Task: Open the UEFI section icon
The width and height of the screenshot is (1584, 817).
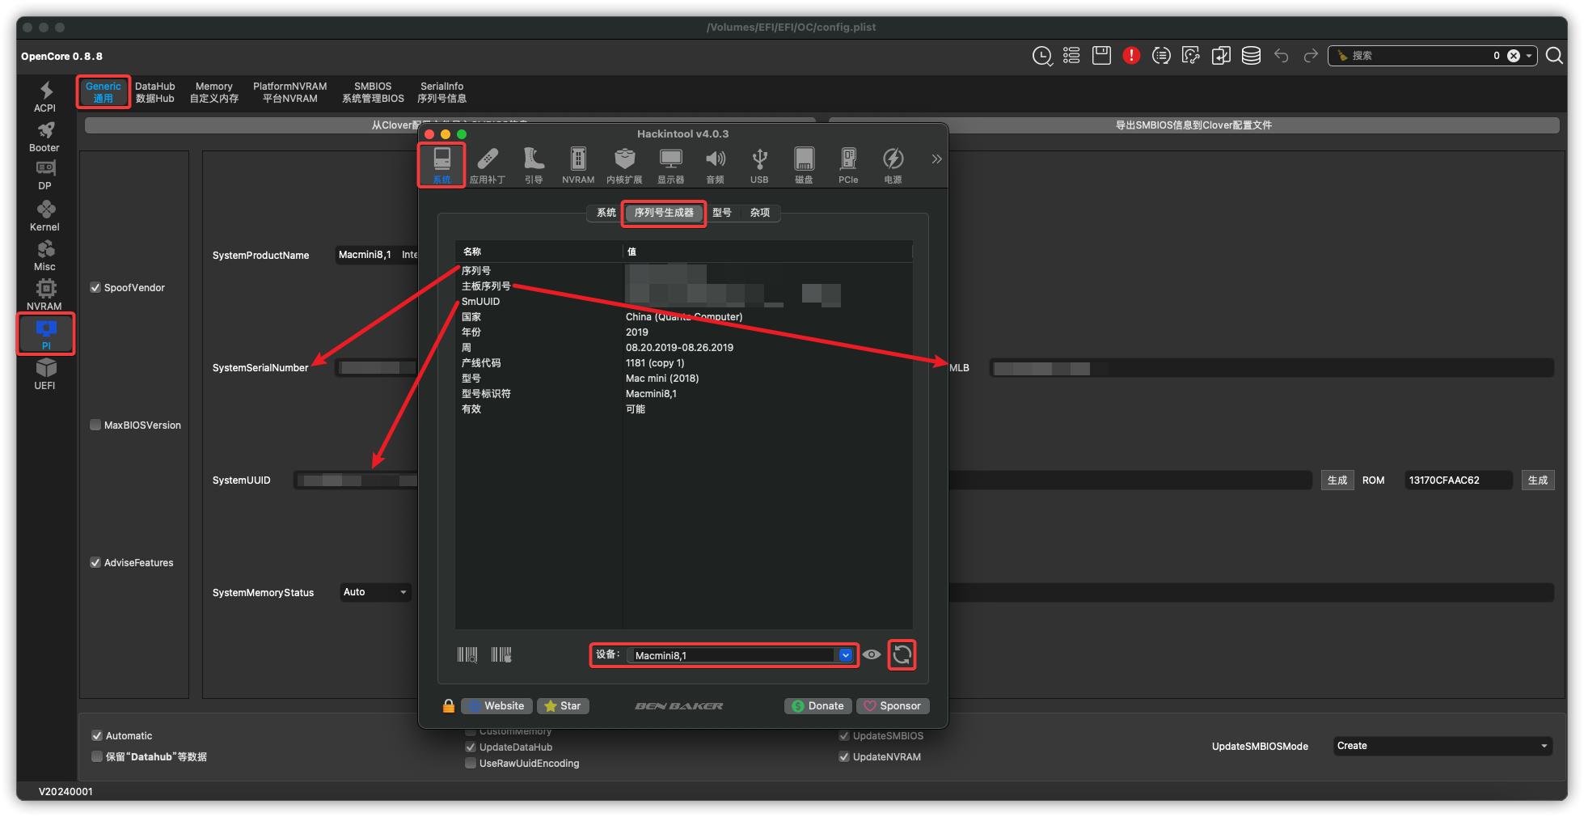Action: [45, 374]
